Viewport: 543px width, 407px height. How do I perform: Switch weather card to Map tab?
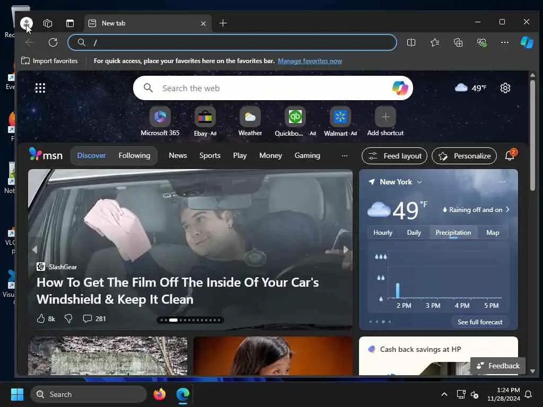click(x=493, y=233)
